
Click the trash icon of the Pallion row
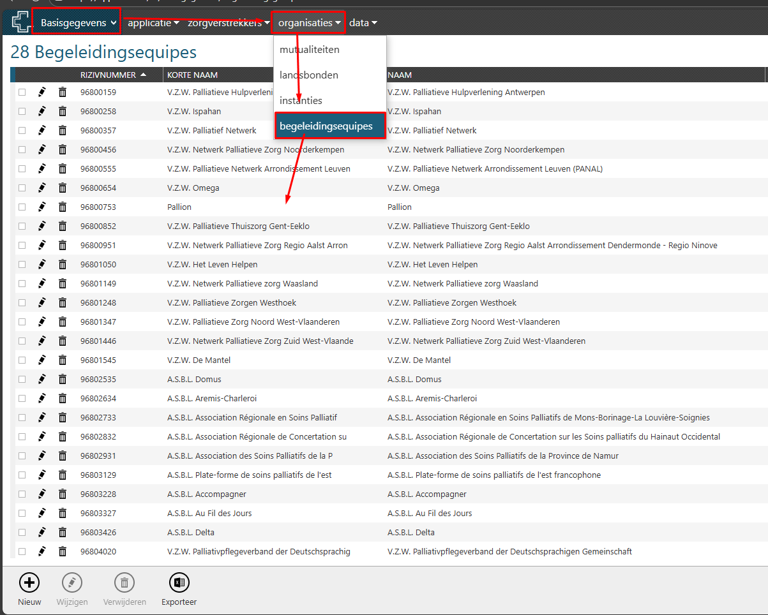tap(63, 207)
